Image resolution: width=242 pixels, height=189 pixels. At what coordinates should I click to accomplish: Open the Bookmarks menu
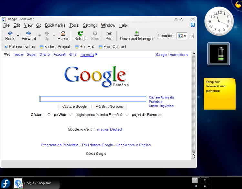pyautogui.click(x=55, y=25)
